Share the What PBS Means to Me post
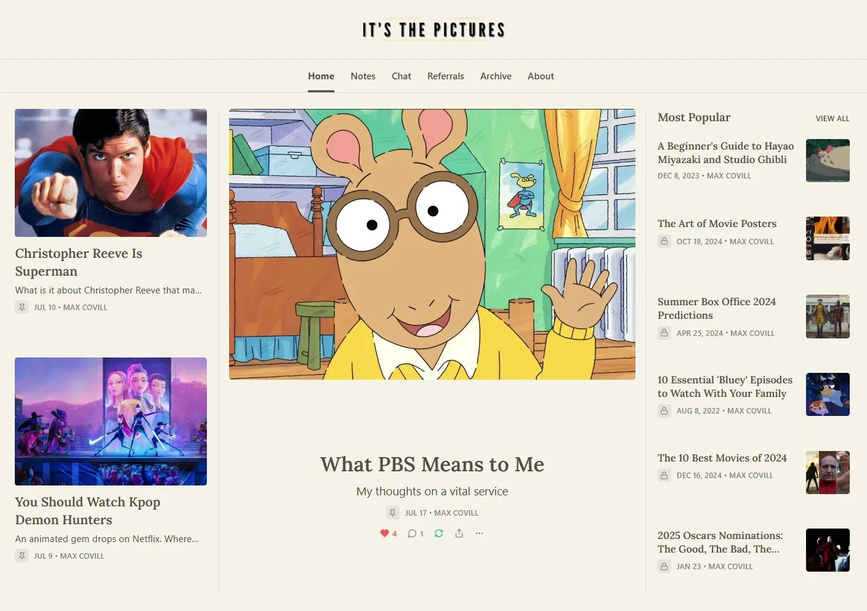Screen dimensions: 867x611 pyautogui.click(x=459, y=533)
